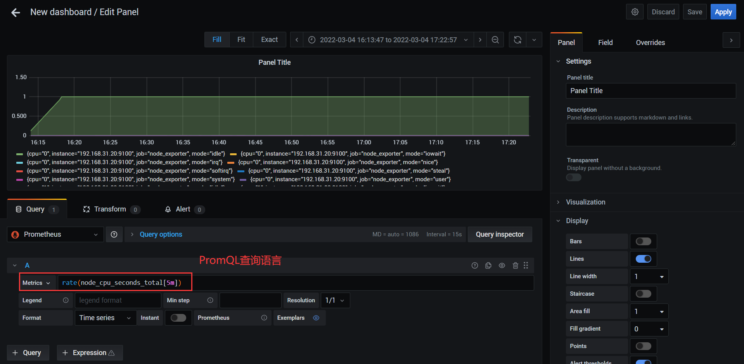Open dashboard settings gear icon
This screenshot has width=744, height=364.
coord(635,12)
